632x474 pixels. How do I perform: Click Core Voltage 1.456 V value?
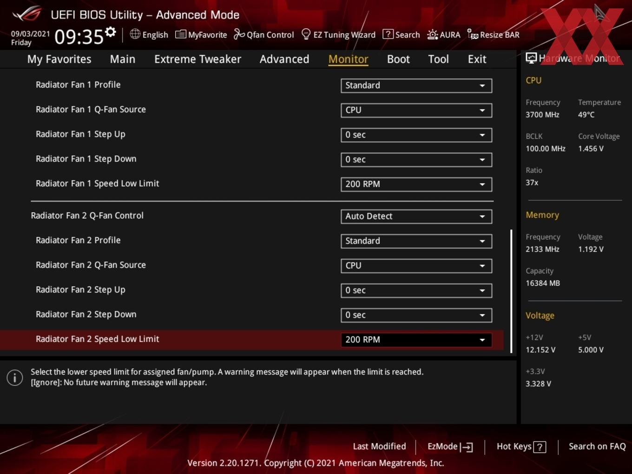click(x=591, y=149)
